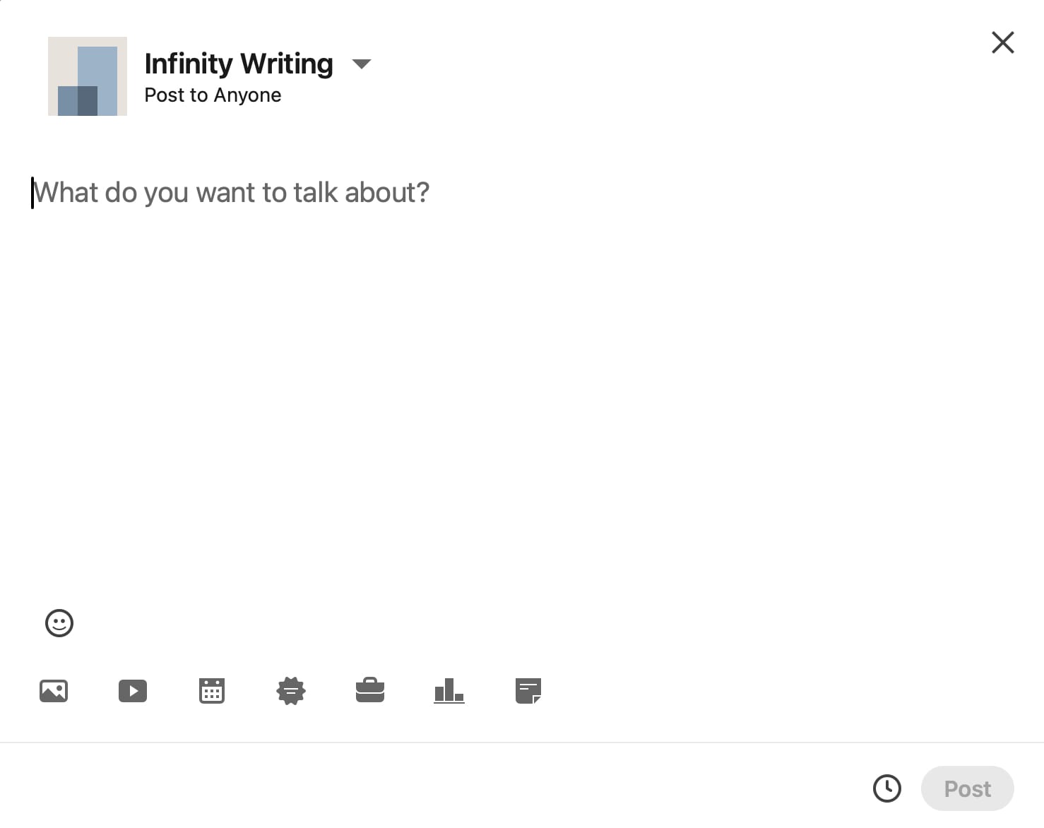Celebrate an occasion with the starburst badge icon
This screenshot has width=1044, height=828.
291,690
